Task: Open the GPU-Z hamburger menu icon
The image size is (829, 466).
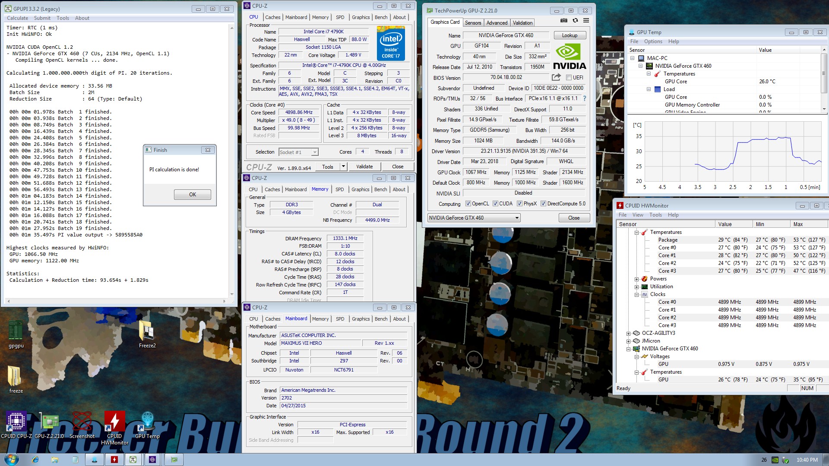Action: (x=586, y=20)
